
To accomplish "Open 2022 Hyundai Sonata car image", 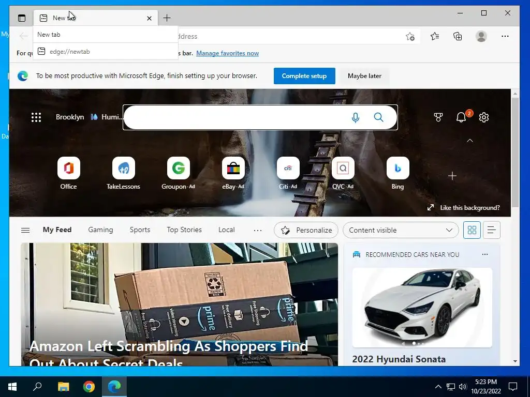I will coord(422,308).
